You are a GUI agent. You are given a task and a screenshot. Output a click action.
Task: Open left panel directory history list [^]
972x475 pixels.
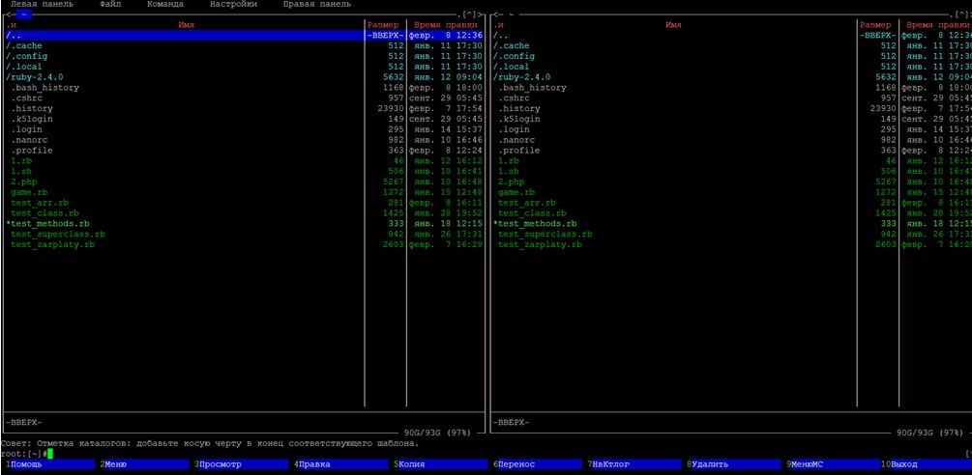point(469,14)
